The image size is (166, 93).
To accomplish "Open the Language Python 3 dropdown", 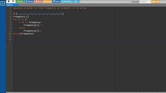I will 145,2.
